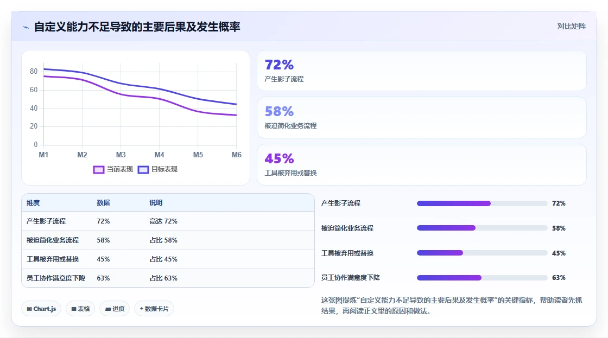Image resolution: width=608 pixels, height=338 pixels.
Task: Toggle the 目标表现 legend swatch
Action: 143,169
